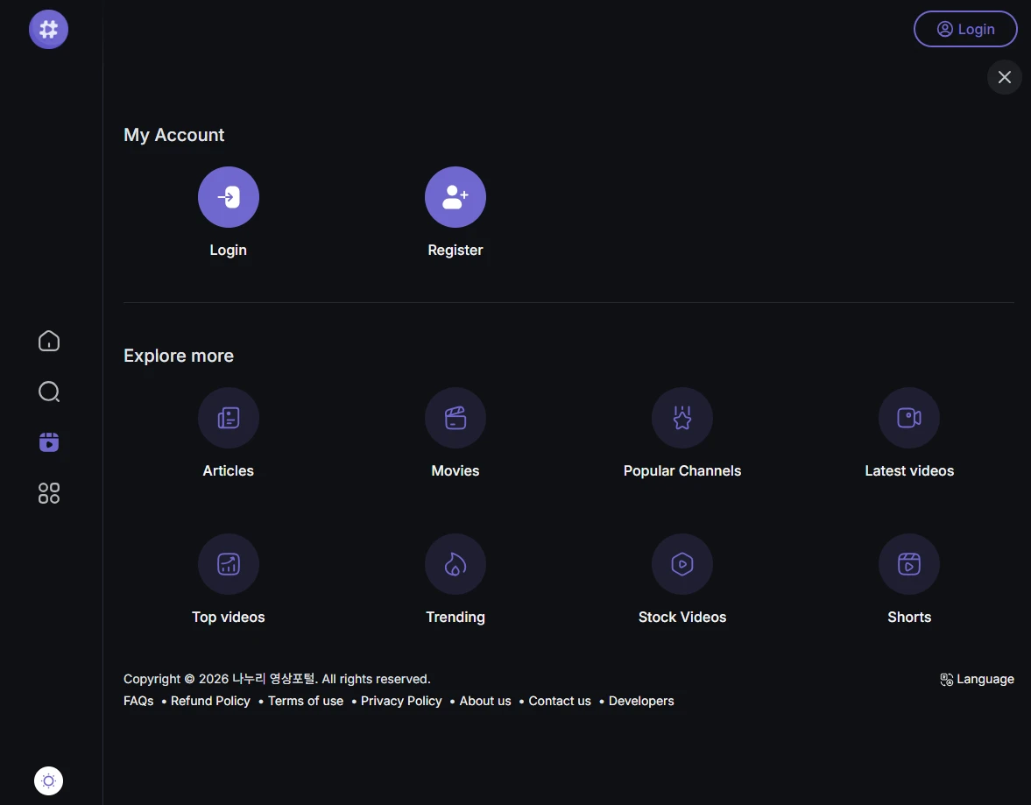Open the Shorts icon in Explore more

[908, 564]
